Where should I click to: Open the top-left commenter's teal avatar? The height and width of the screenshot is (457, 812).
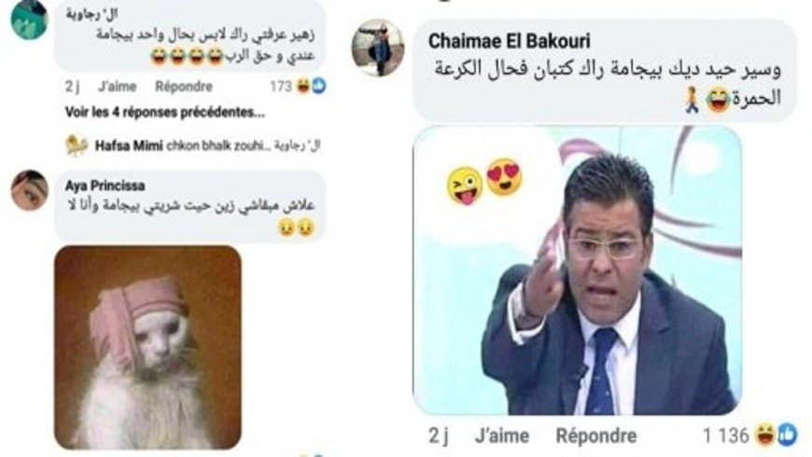pyautogui.click(x=30, y=20)
